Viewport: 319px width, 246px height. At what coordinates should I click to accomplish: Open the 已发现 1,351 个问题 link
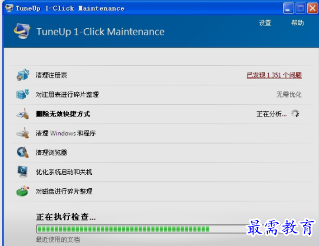(274, 75)
